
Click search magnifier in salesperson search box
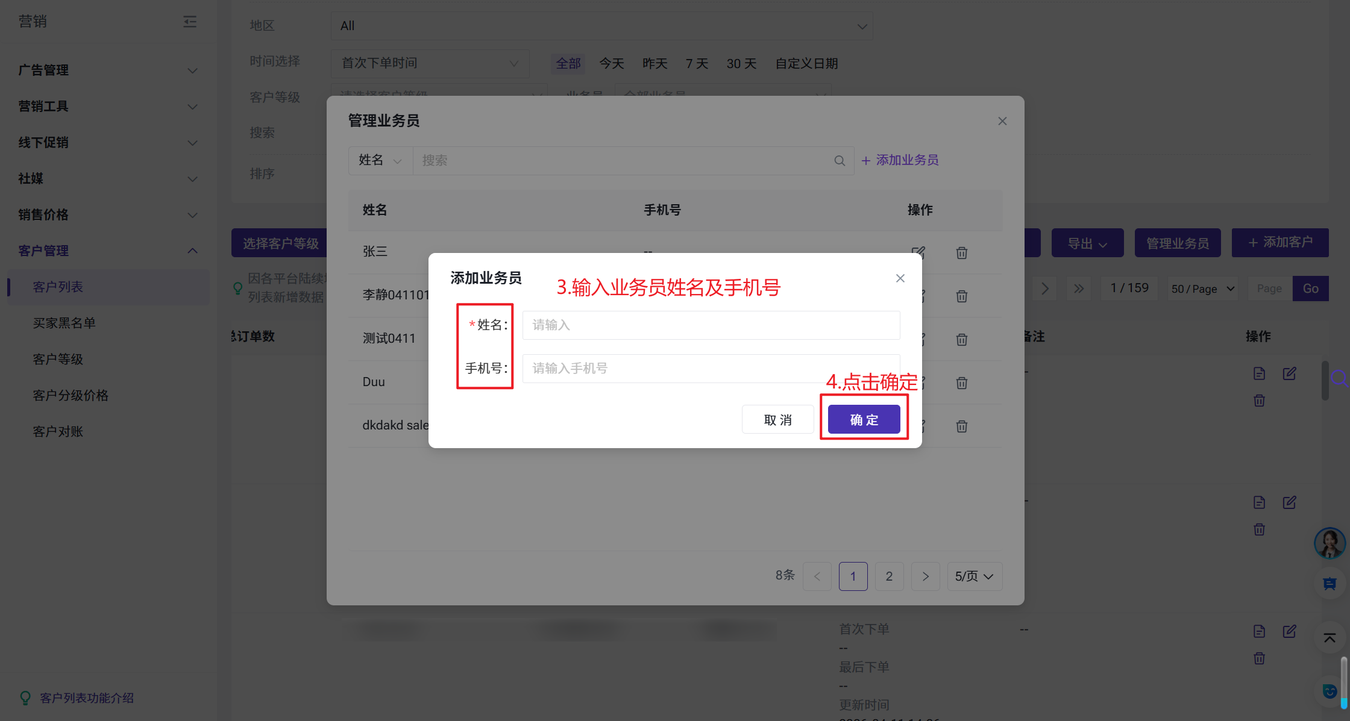pos(839,161)
